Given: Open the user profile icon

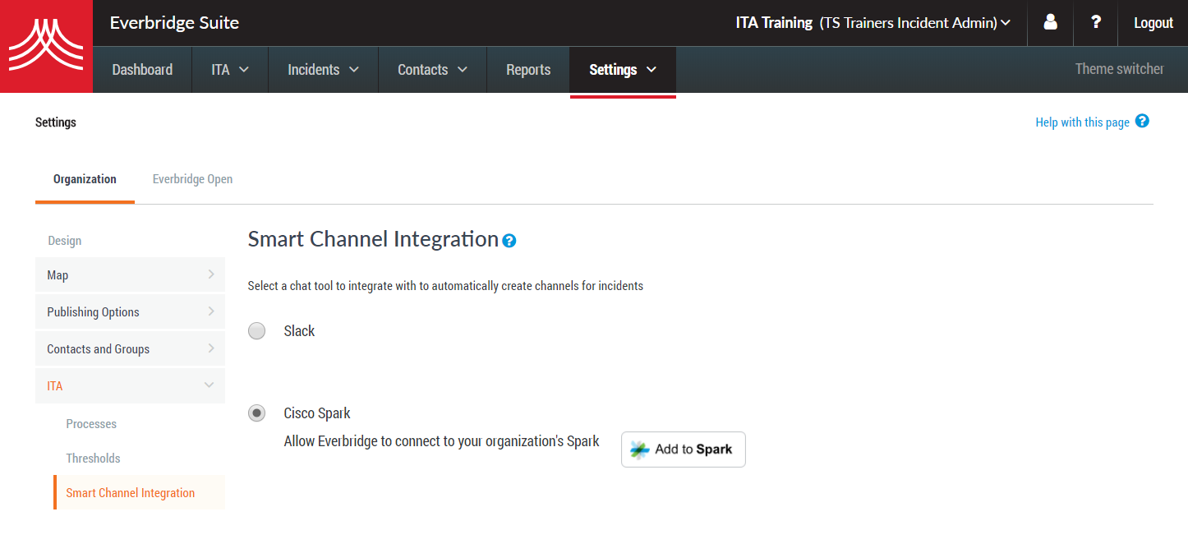Looking at the screenshot, I should point(1050,22).
